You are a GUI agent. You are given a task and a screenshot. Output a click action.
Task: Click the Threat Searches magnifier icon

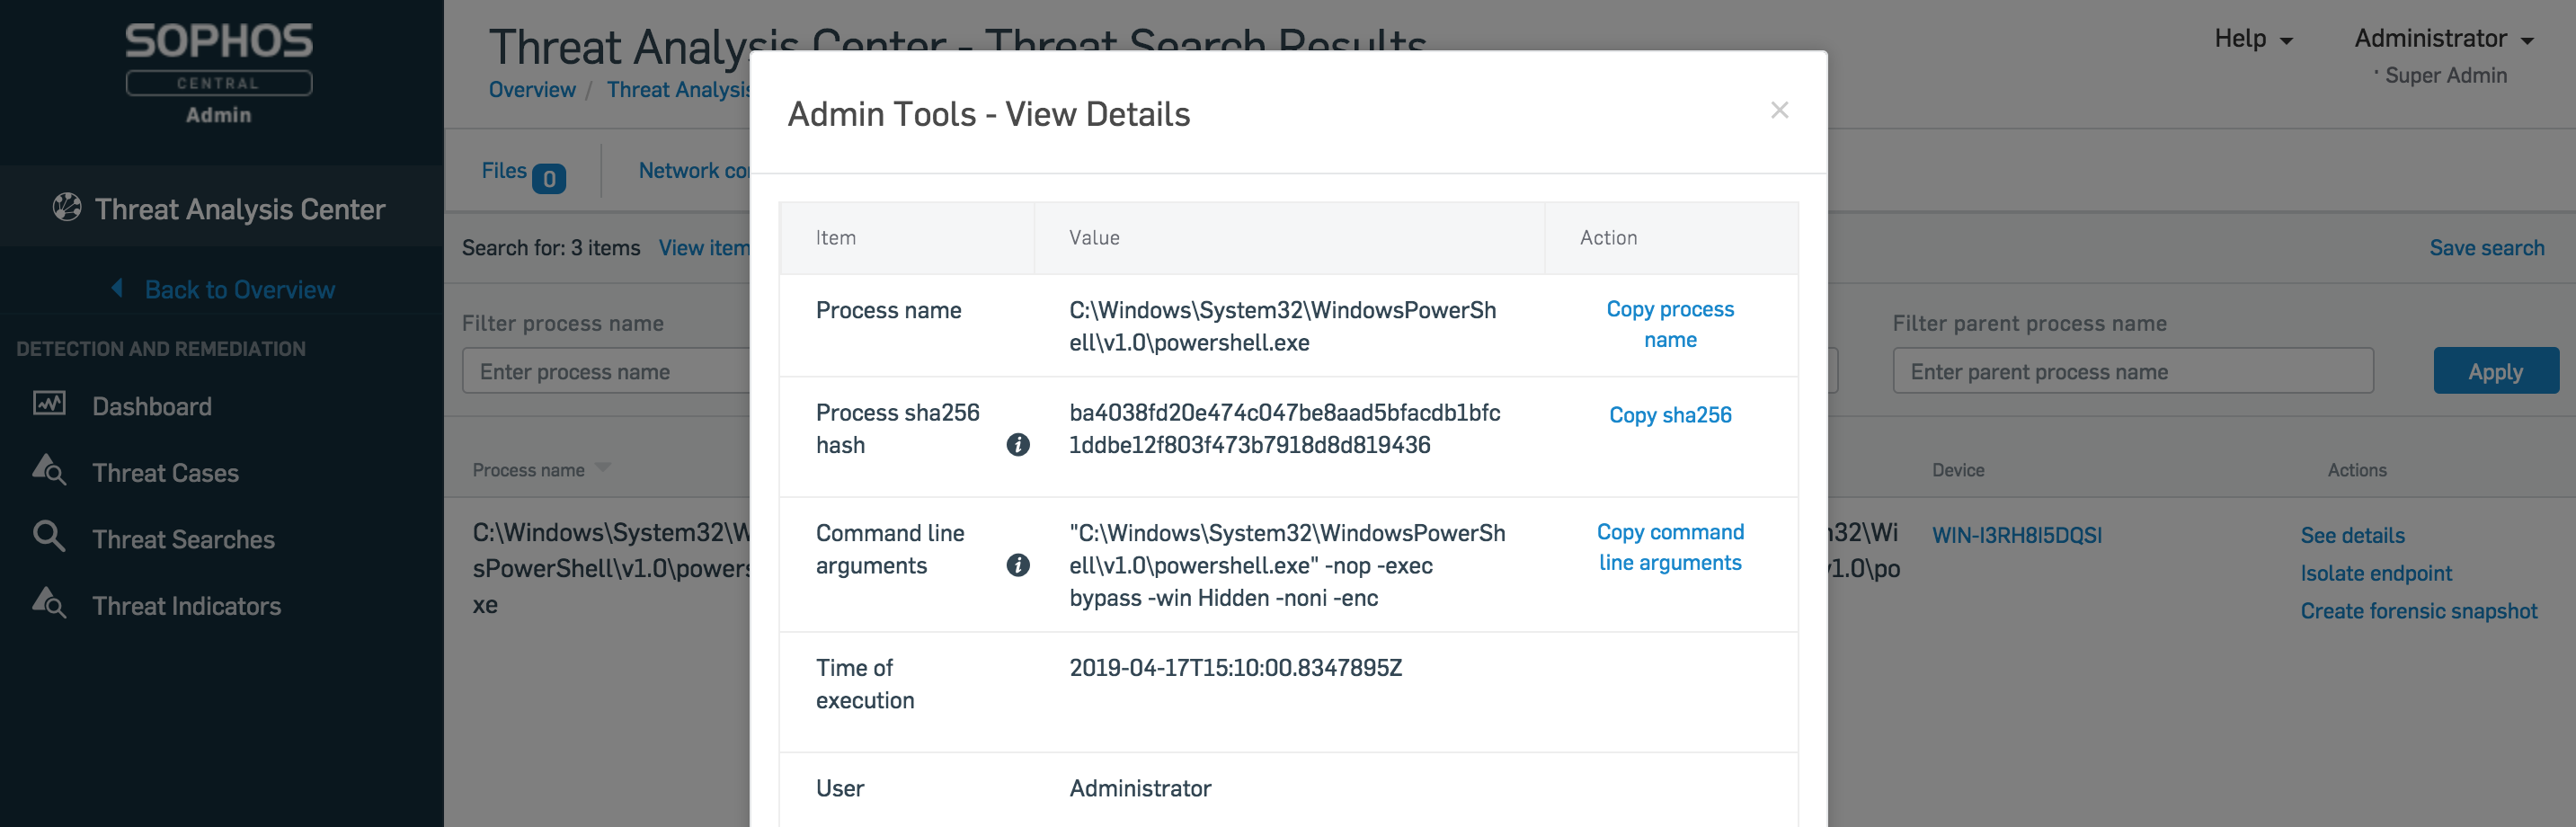tap(49, 536)
